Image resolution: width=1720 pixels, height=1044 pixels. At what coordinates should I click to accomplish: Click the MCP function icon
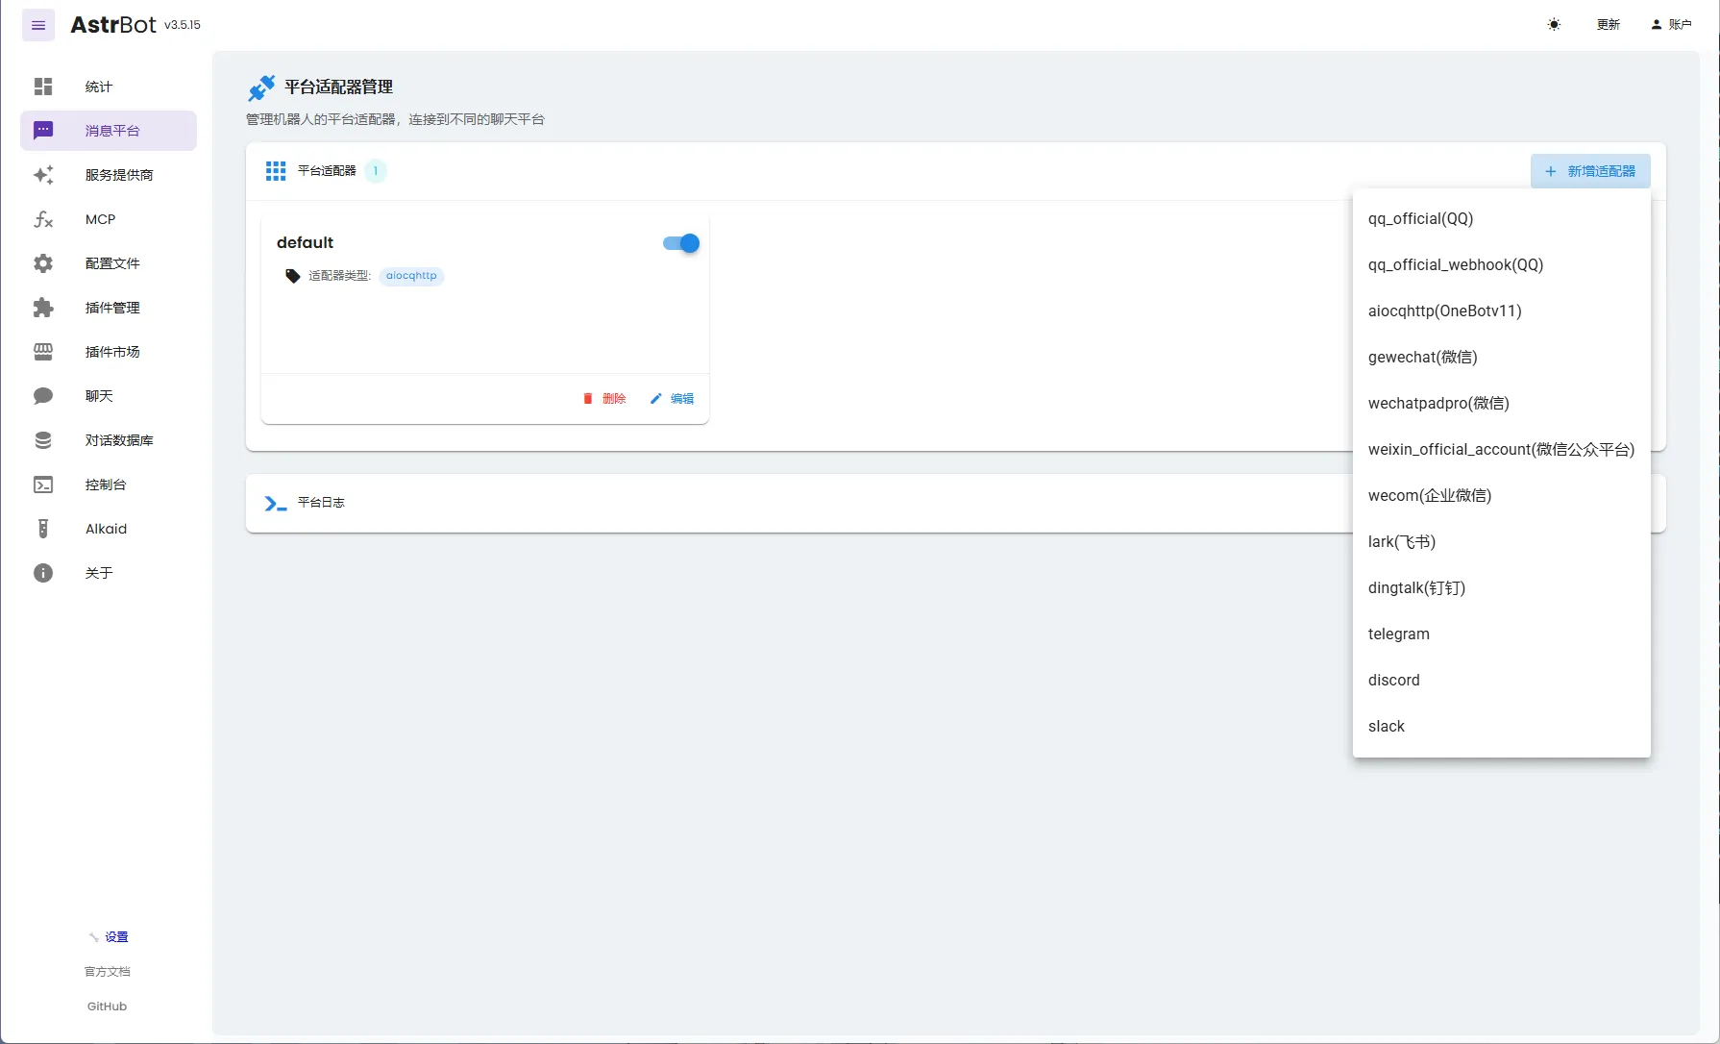[x=43, y=219]
